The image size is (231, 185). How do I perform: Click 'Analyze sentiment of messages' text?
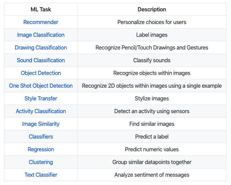[152, 175]
